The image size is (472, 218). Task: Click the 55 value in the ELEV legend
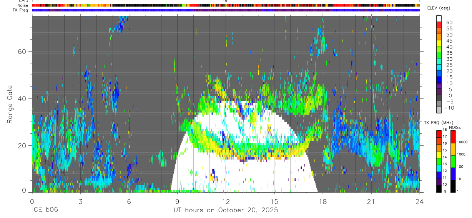coord(449,28)
